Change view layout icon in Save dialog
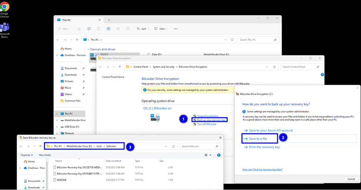Screen dimensions: 361x190 tap(206, 155)
